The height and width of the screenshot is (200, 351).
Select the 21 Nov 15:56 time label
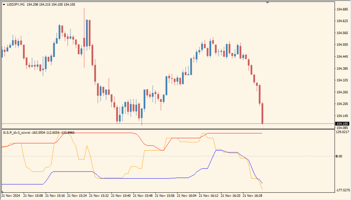(x=165, y=196)
